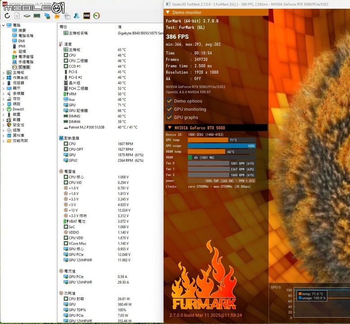Select 手提電腦 tree item

(26, 62)
